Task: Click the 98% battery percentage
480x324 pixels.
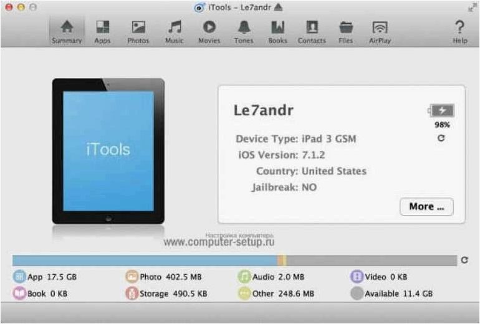Action: point(442,125)
